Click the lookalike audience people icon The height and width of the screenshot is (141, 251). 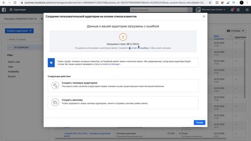point(55,85)
